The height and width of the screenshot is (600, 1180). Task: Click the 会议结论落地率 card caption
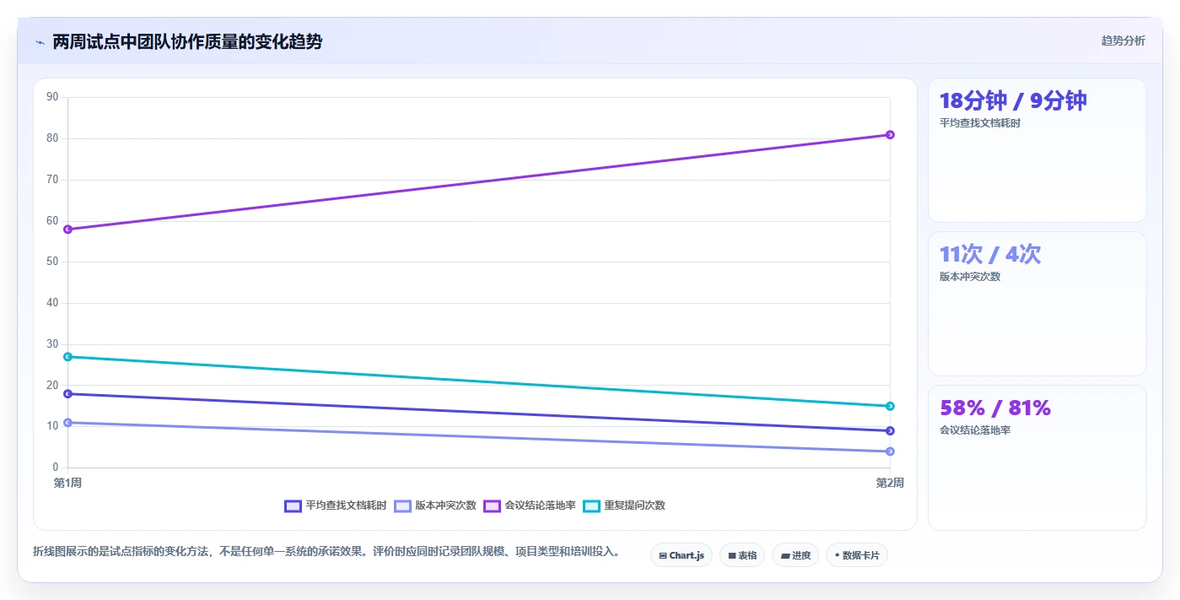[x=975, y=430]
